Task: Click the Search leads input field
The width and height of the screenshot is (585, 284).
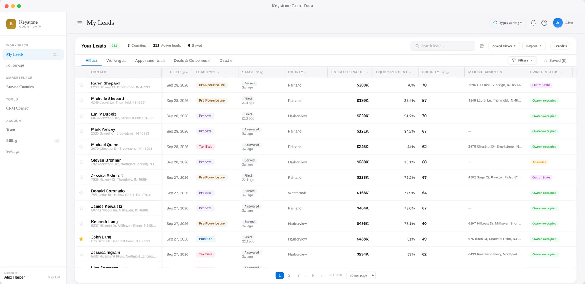Action: pos(443,46)
